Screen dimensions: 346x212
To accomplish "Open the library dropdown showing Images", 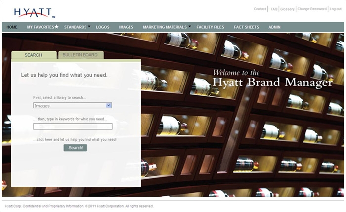I will pyautogui.click(x=73, y=105).
